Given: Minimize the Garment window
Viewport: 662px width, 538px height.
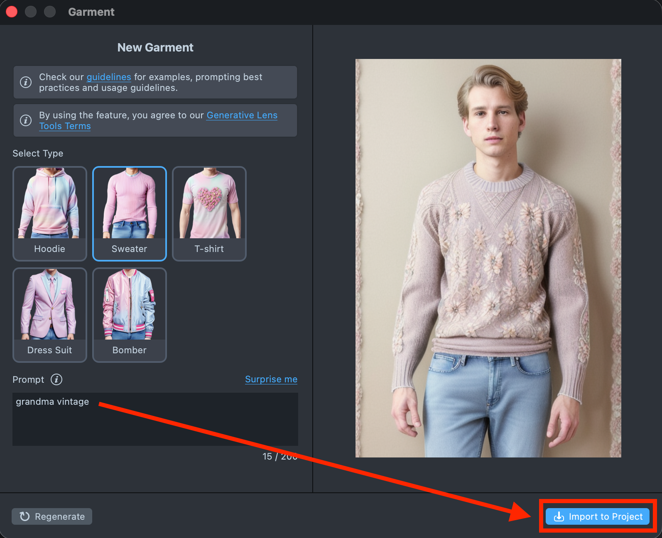Looking at the screenshot, I should [x=31, y=12].
